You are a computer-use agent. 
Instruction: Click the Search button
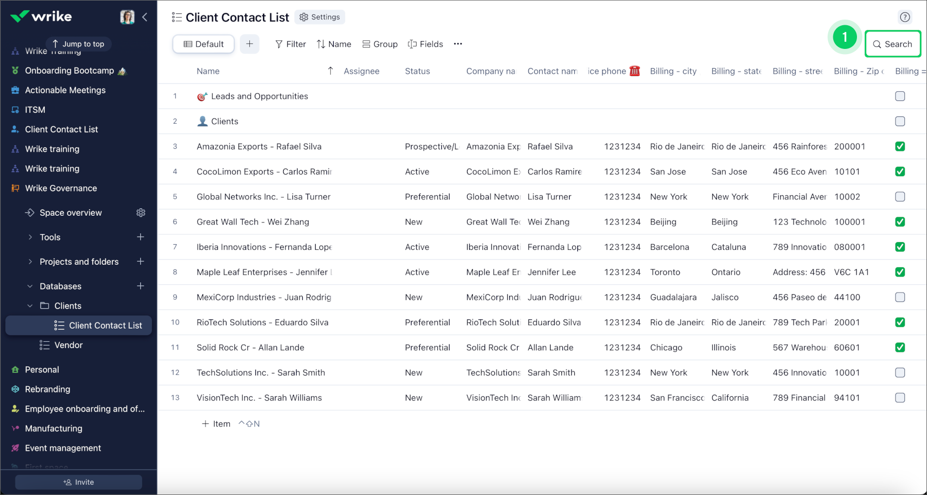click(x=892, y=44)
